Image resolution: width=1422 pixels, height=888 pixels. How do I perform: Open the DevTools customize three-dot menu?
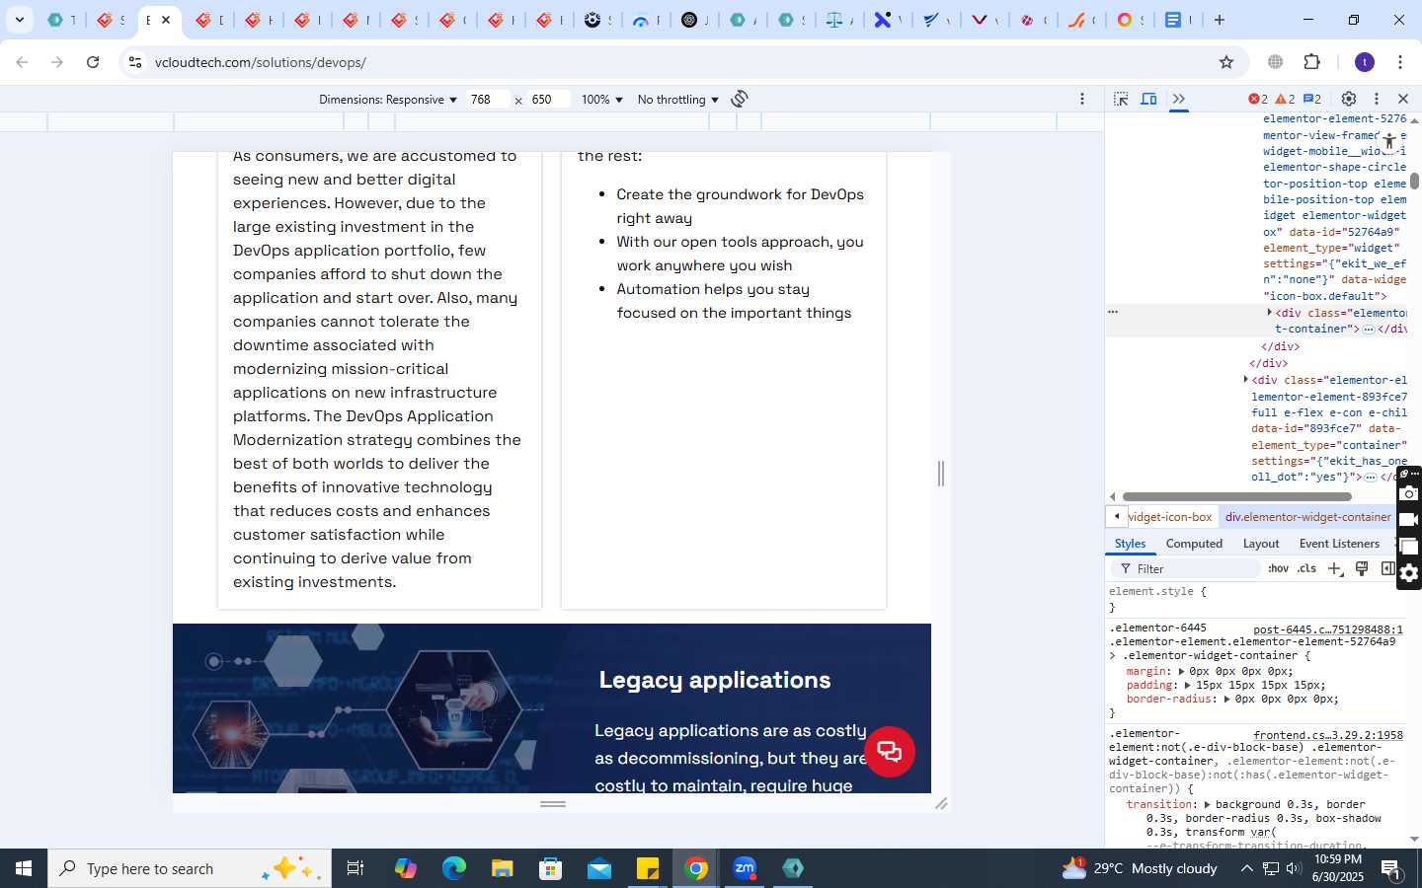pos(1377,99)
